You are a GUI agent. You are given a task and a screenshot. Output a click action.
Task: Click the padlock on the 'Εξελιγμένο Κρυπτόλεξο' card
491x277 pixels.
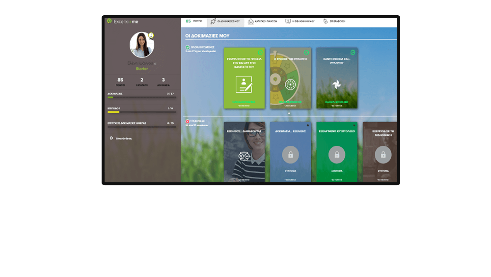pos(337,155)
